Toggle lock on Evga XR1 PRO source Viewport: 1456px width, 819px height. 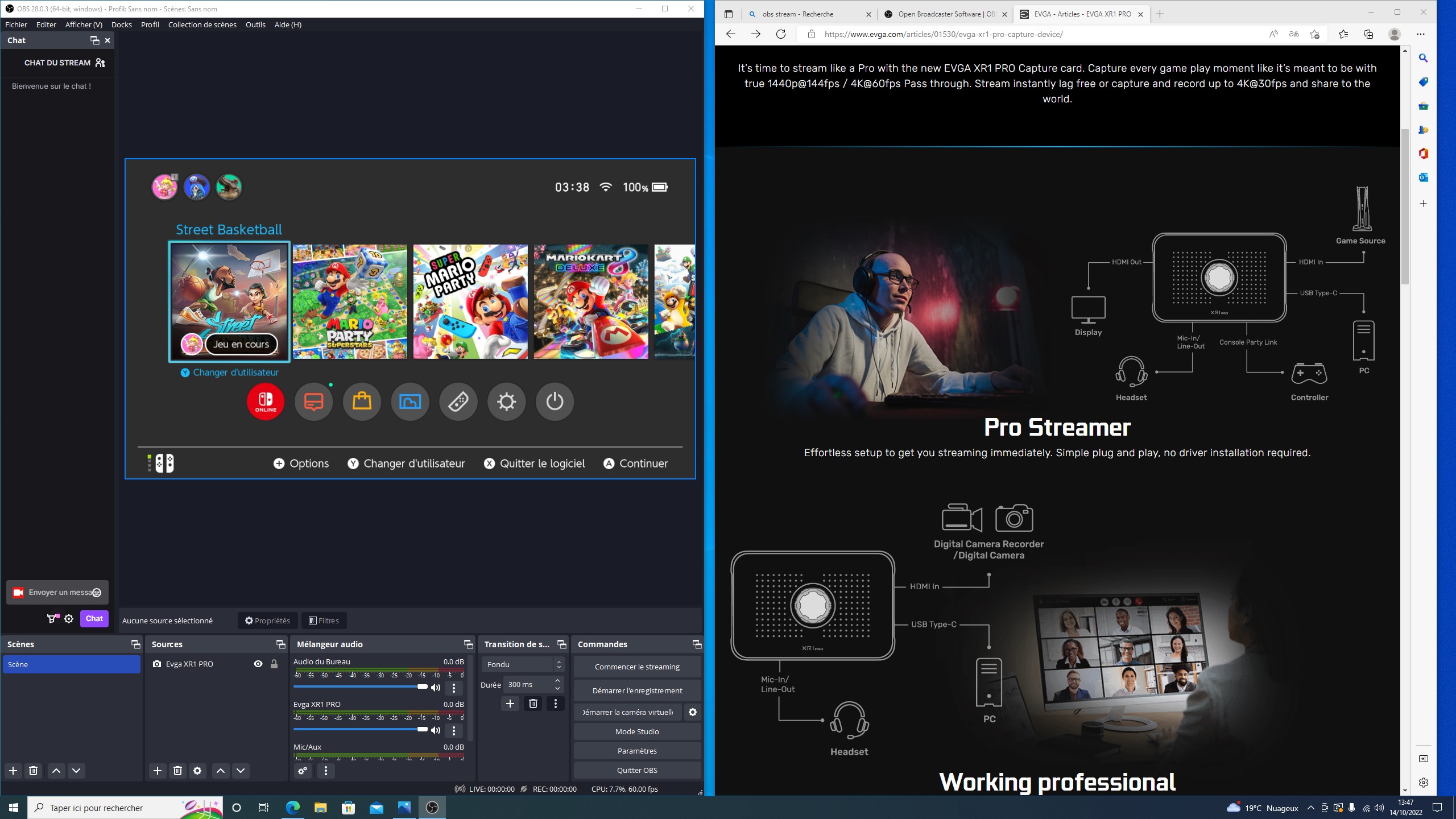pyautogui.click(x=274, y=664)
